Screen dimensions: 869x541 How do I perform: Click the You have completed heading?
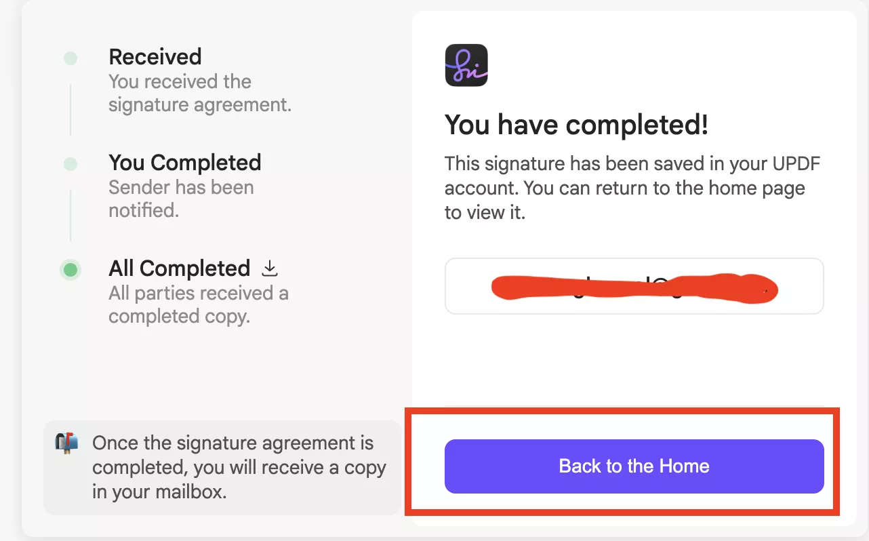576,125
